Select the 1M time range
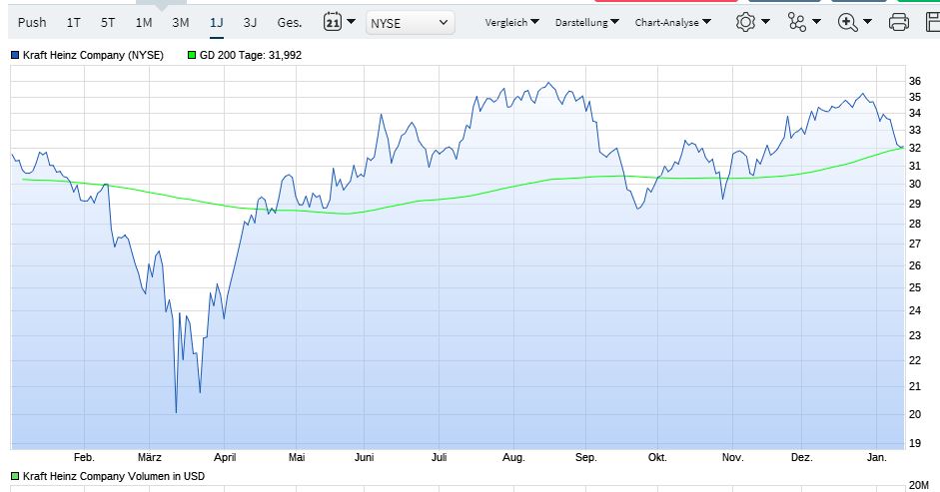Viewport: 940px width, 492px height. coord(144,22)
